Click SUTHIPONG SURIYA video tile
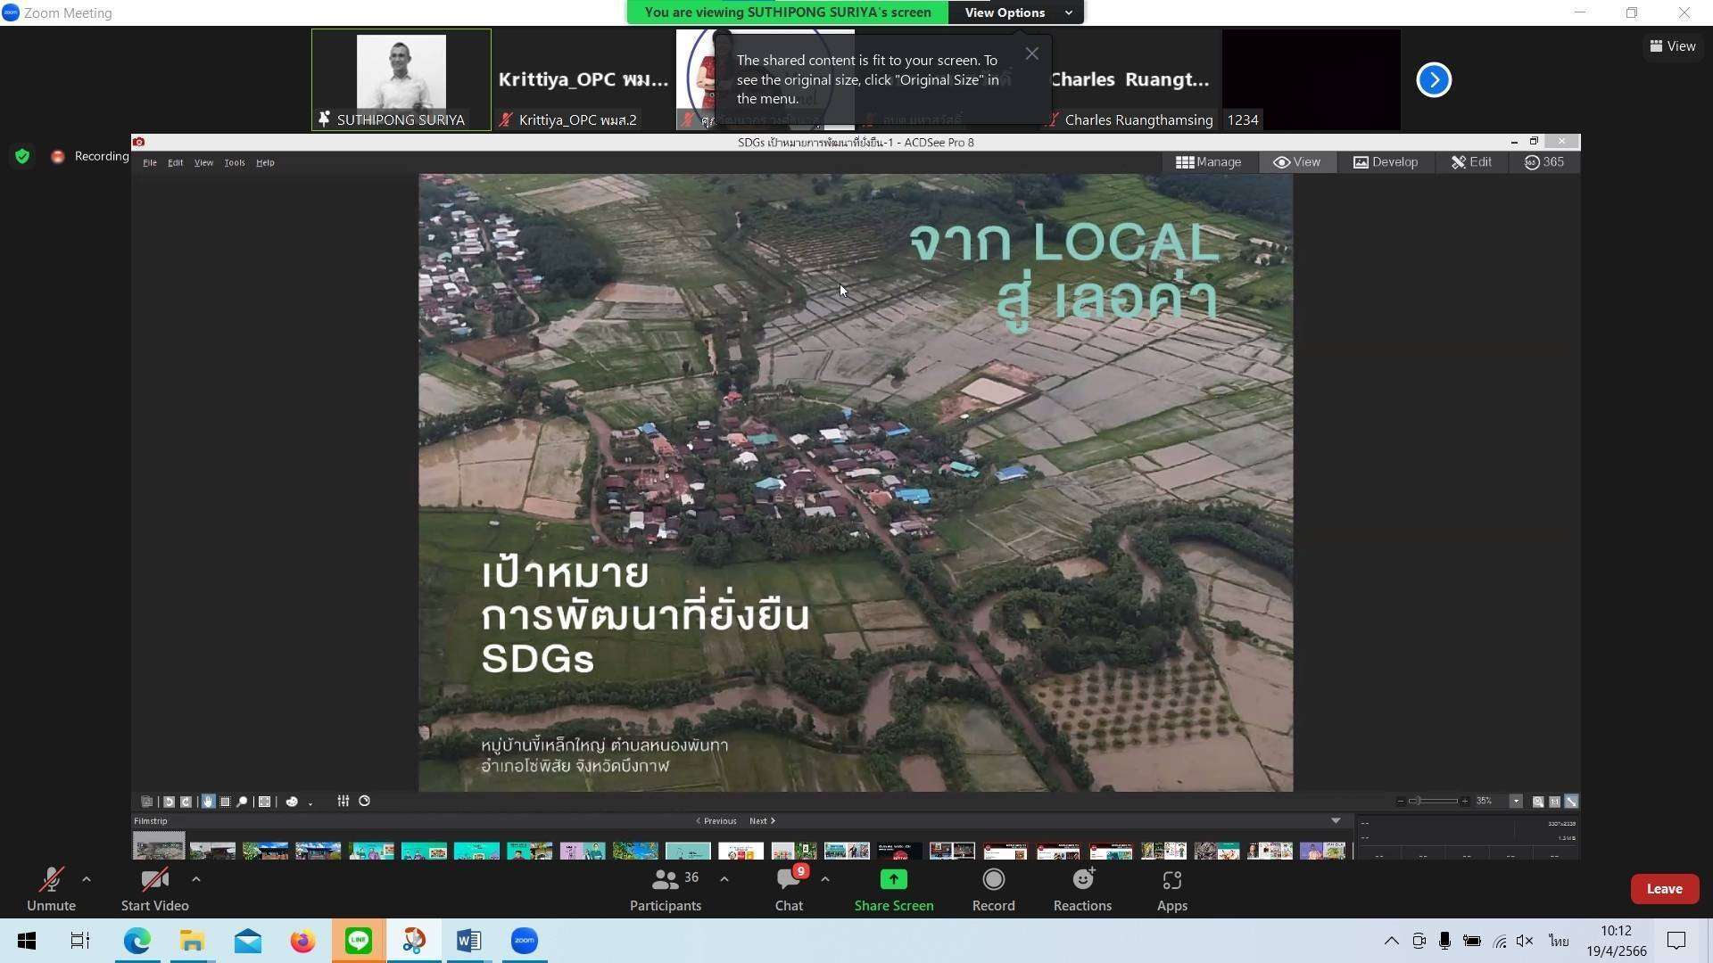The height and width of the screenshot is (963, 1713). [401, 80]
